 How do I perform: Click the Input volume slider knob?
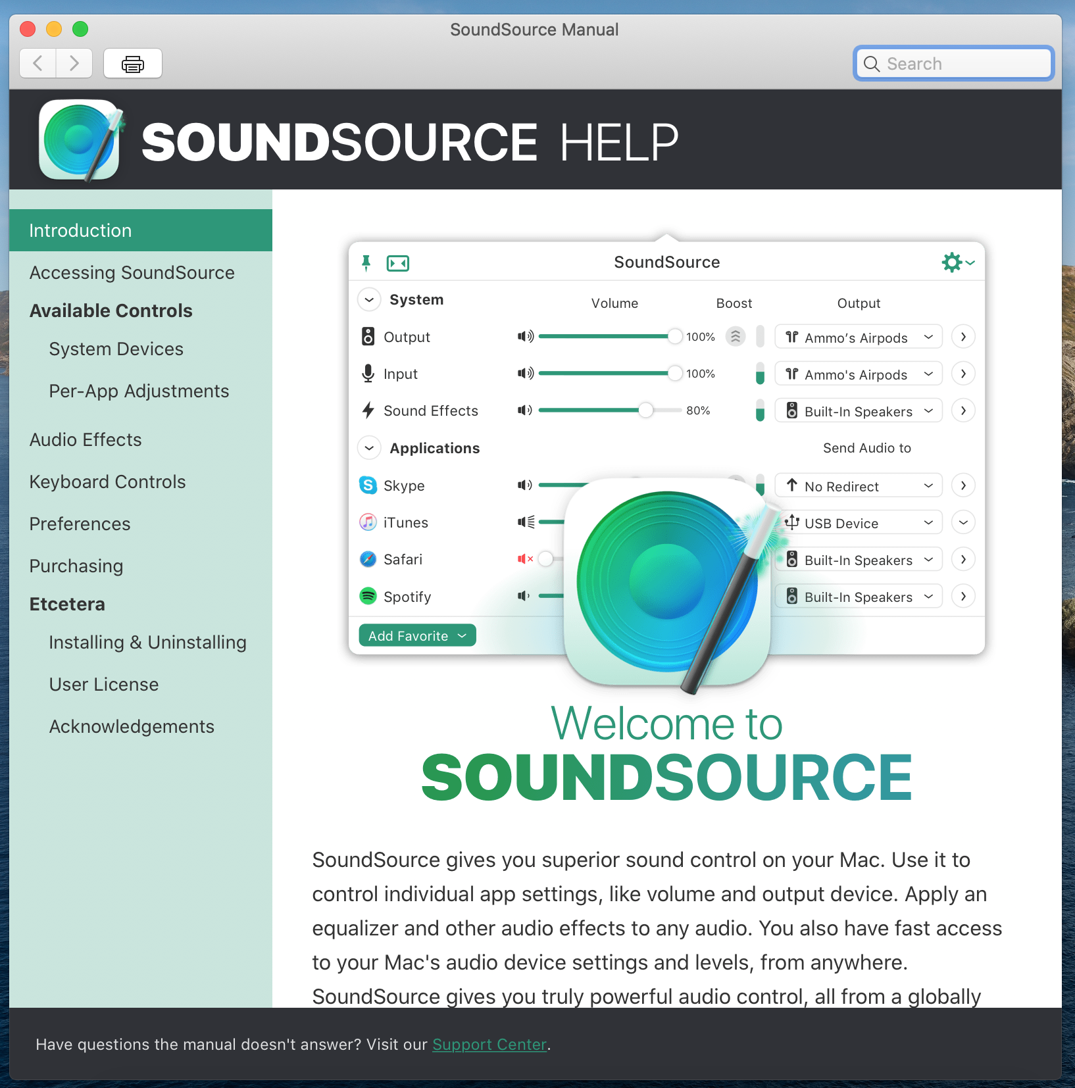point(675,373)
